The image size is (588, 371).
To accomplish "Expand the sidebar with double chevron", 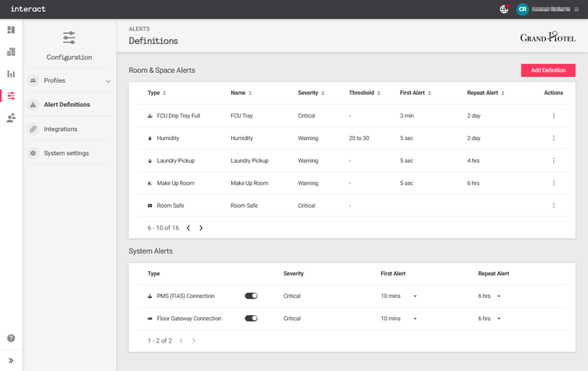I will click(11, 360).
